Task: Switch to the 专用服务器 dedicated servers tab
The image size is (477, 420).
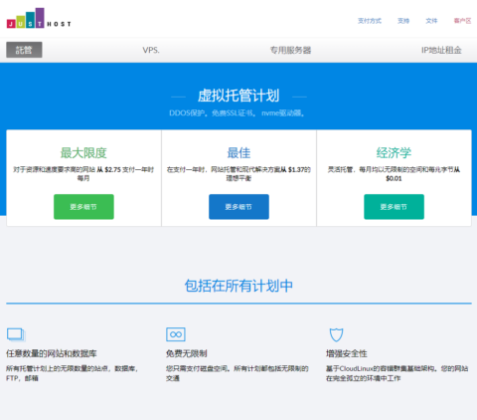Action: pos(290,50)
